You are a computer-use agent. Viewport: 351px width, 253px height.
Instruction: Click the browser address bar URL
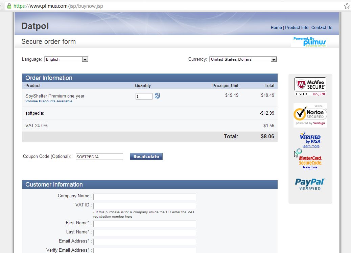(x=58, y=6)
